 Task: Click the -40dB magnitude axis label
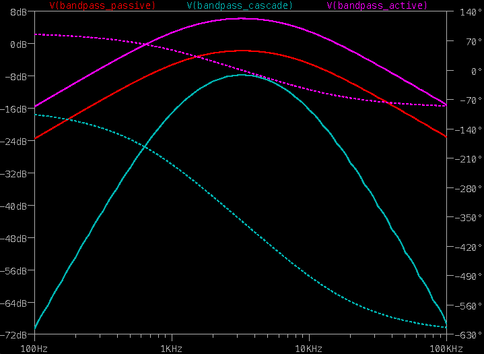coord(15,206)
